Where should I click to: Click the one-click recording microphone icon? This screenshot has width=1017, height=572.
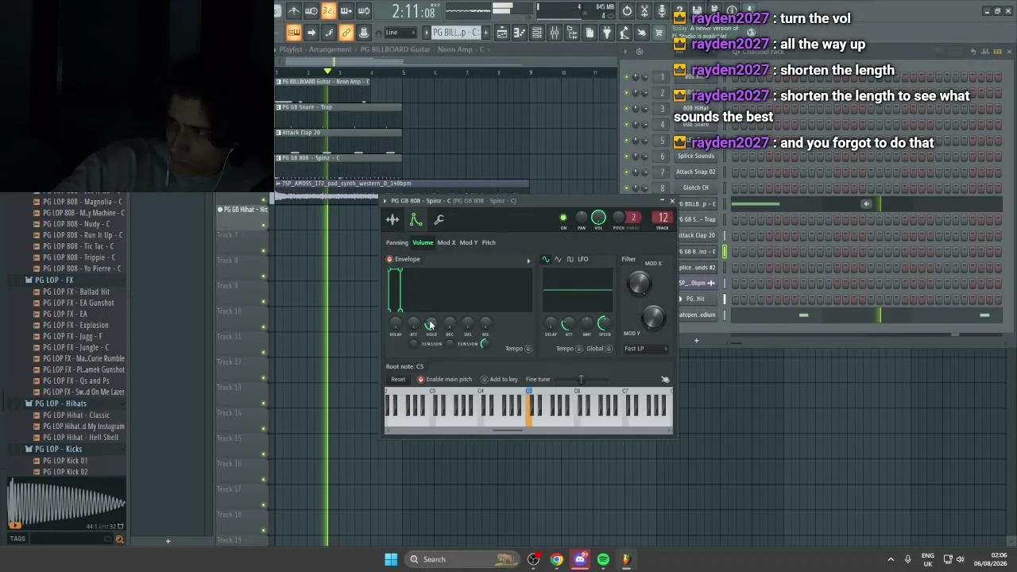[x=662, y=11]
